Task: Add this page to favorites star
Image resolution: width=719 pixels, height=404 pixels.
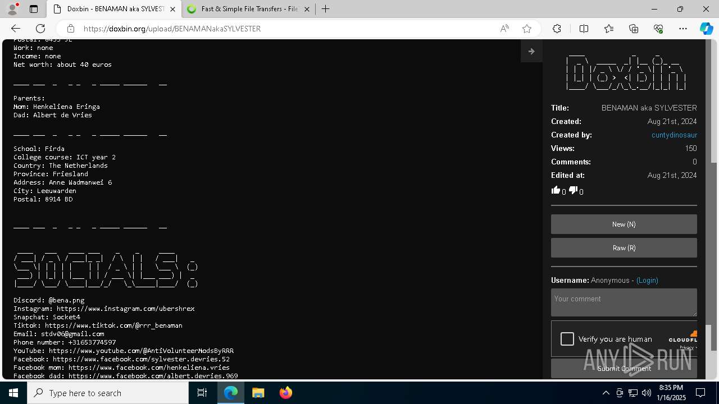Action: [x=527, y=29]
